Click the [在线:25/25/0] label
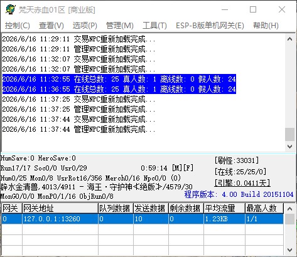This screenshot has width=297, height=257. click(240, 172)
